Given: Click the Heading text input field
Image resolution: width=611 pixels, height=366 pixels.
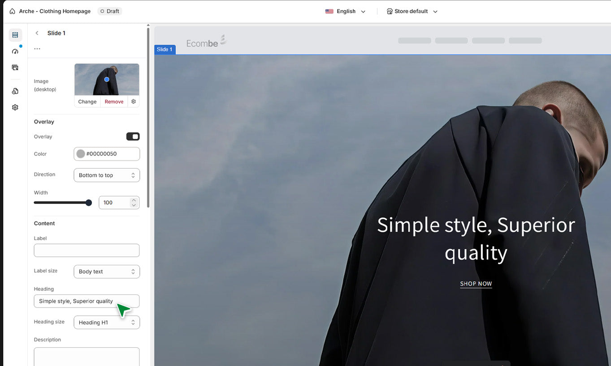Looking at the screenshot, I should (x=87, y=301).
